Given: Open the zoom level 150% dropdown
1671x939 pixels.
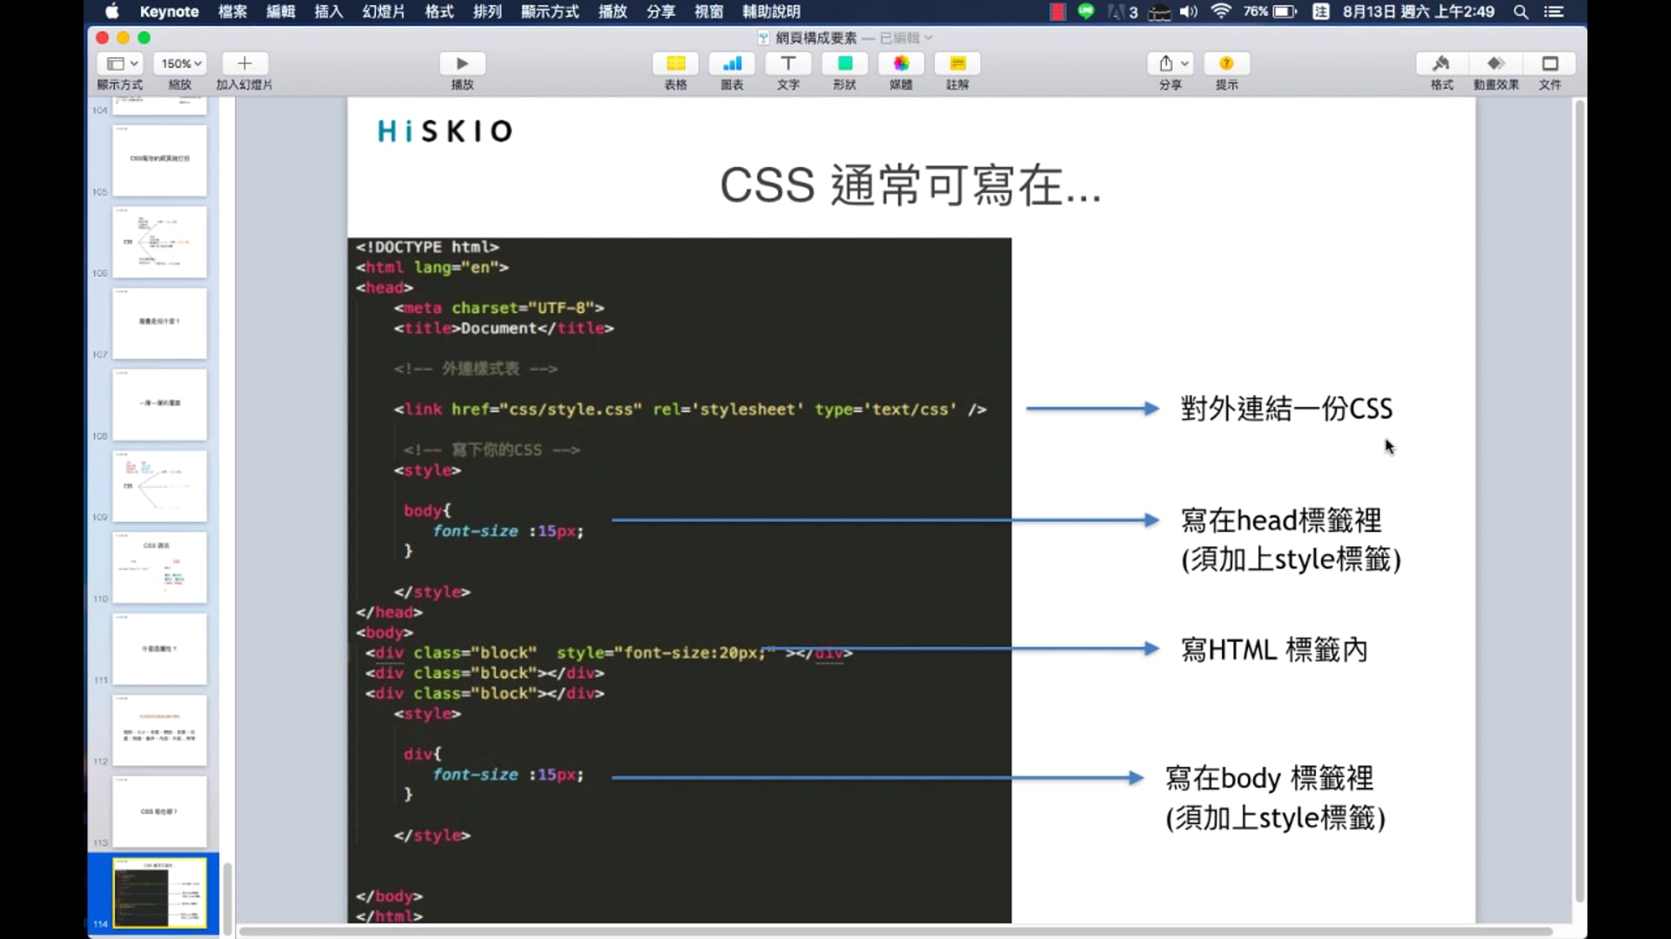Looking at the screenshot, I should point(179,63).
